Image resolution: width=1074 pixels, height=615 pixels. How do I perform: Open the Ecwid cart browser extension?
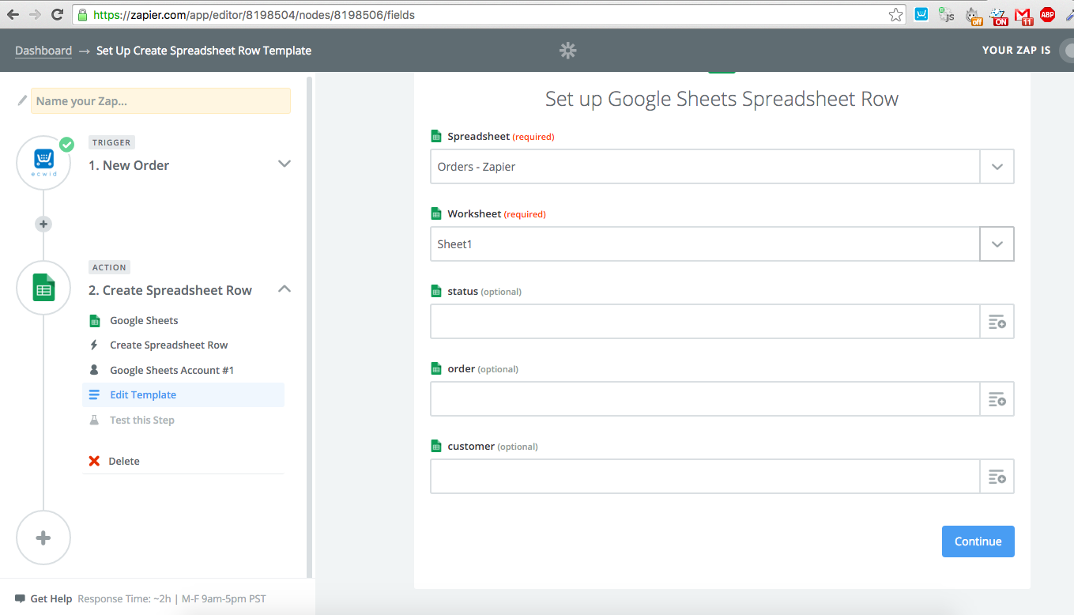coord(921,14)
